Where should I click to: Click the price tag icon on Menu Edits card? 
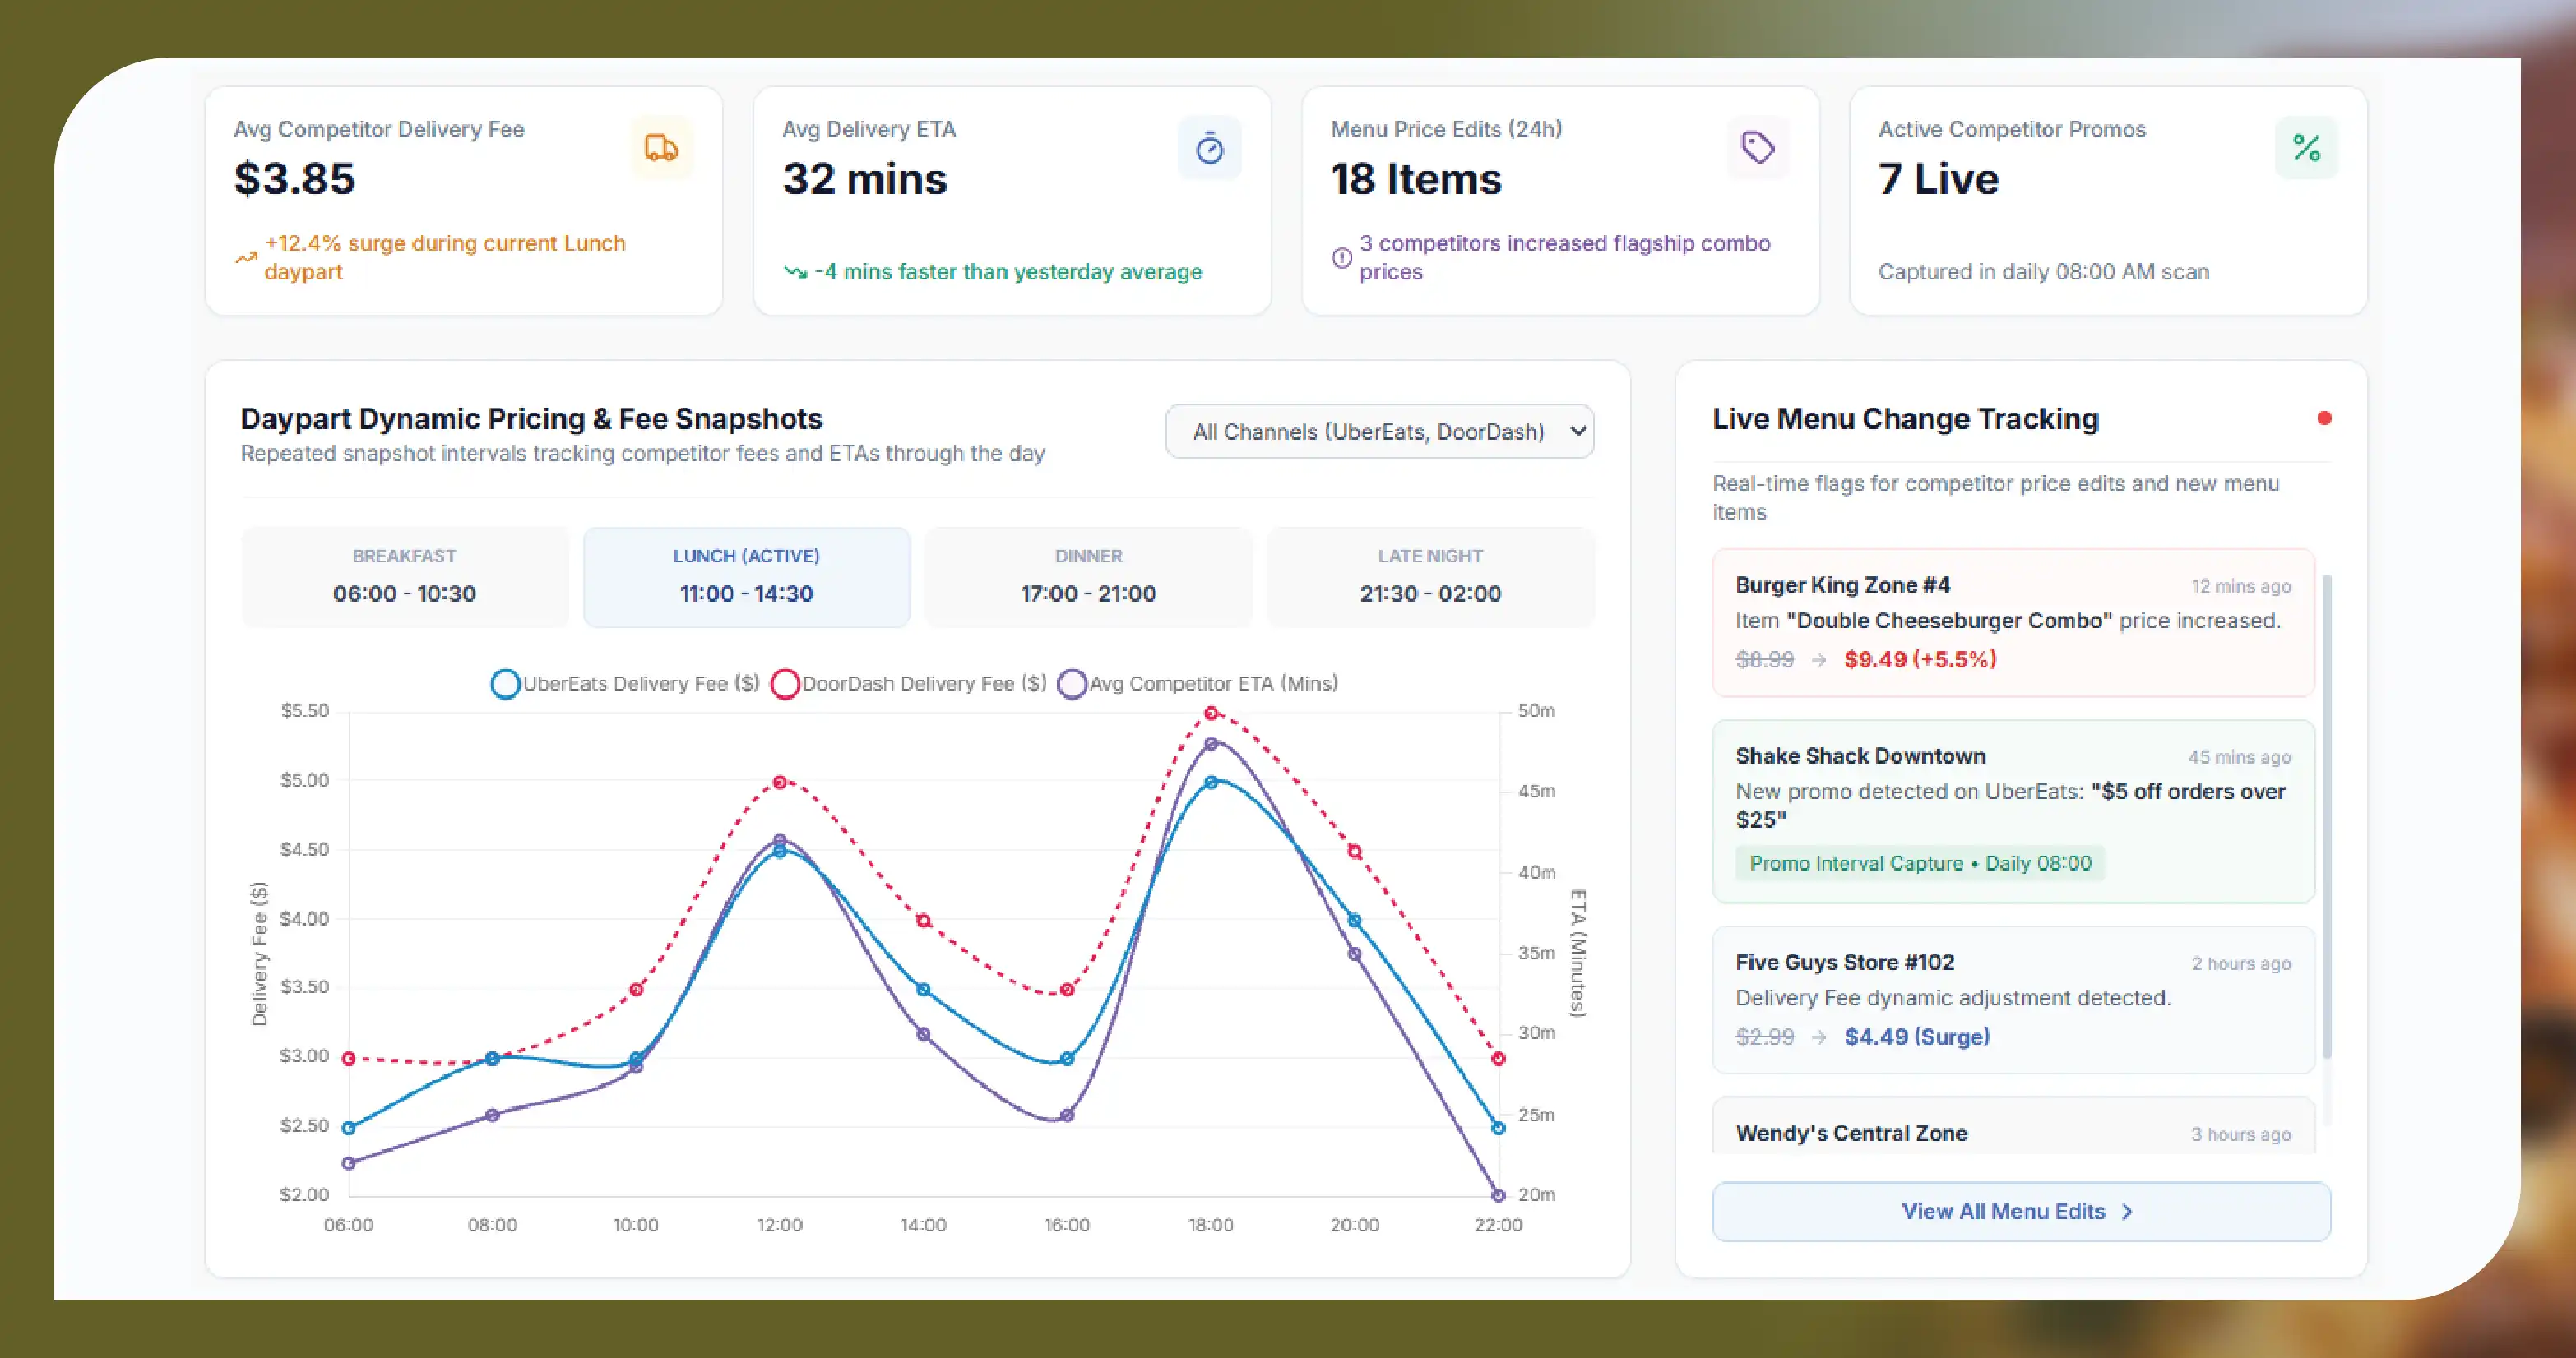point(1757,148)
